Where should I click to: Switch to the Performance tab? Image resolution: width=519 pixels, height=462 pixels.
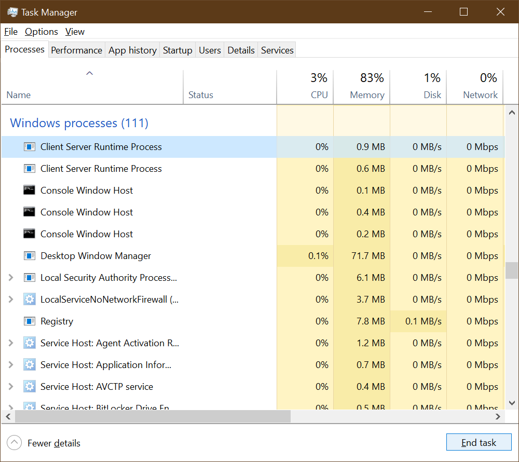[77, 50]
